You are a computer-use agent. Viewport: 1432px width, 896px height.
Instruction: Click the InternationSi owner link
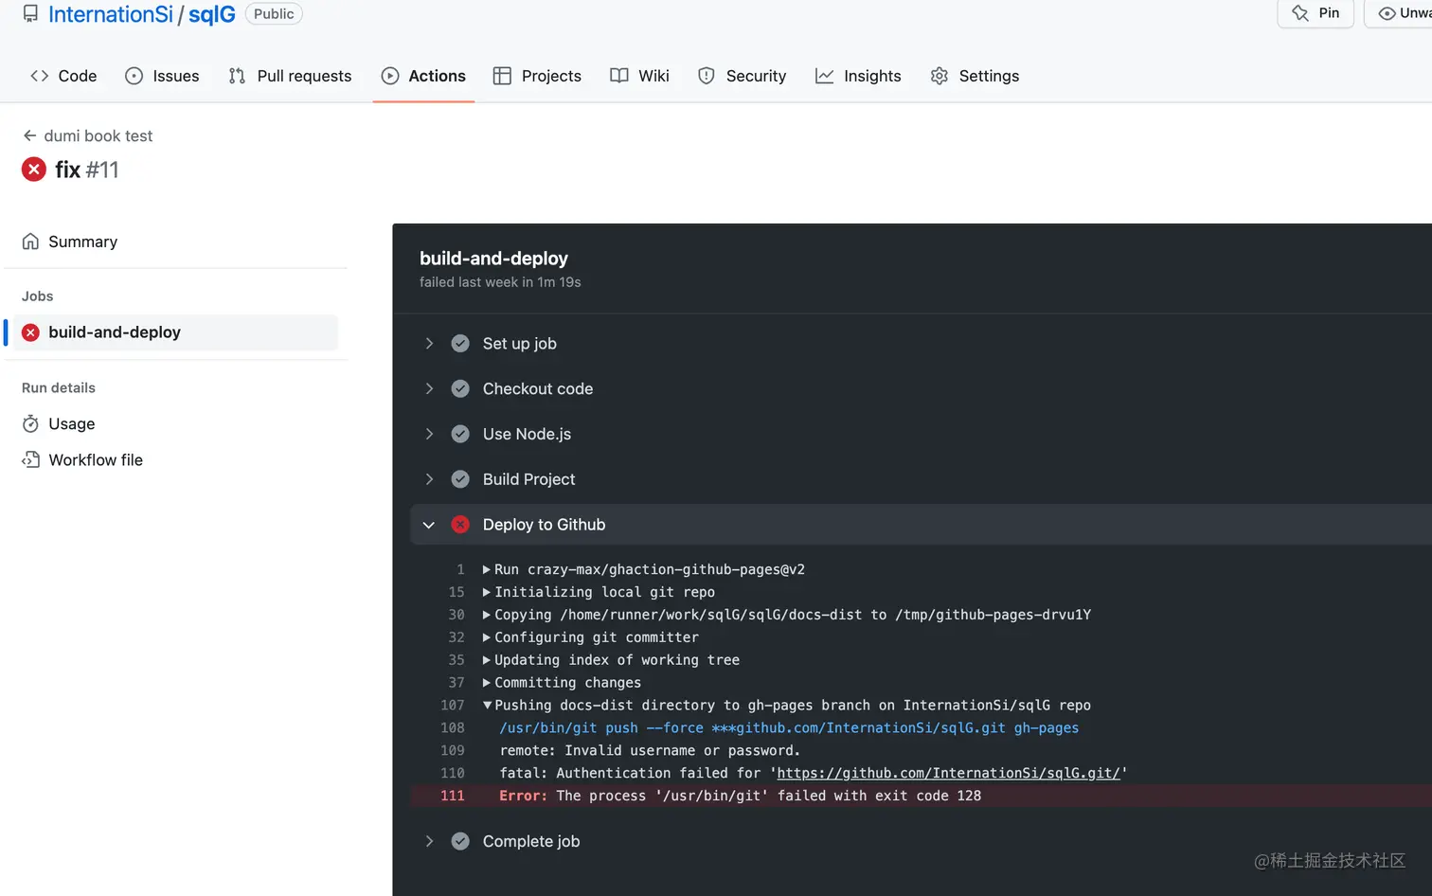(x=111, y=14)
